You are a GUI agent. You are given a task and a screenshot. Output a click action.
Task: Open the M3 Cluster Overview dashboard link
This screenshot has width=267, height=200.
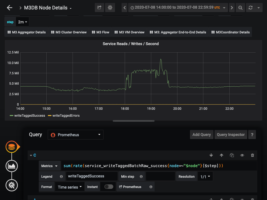click(68, 32)
